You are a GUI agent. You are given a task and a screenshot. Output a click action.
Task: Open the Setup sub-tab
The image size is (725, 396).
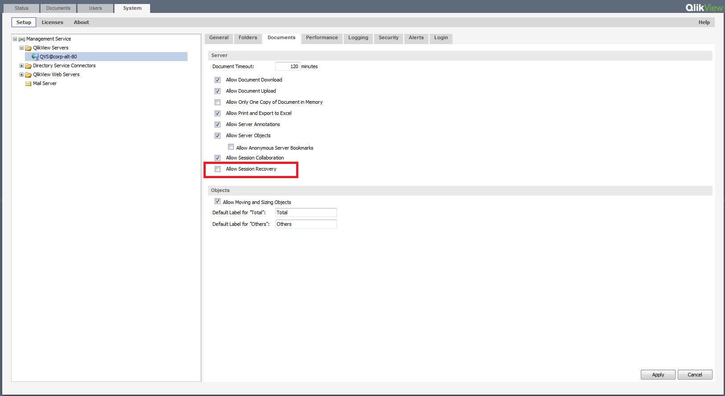coord(24,22)
